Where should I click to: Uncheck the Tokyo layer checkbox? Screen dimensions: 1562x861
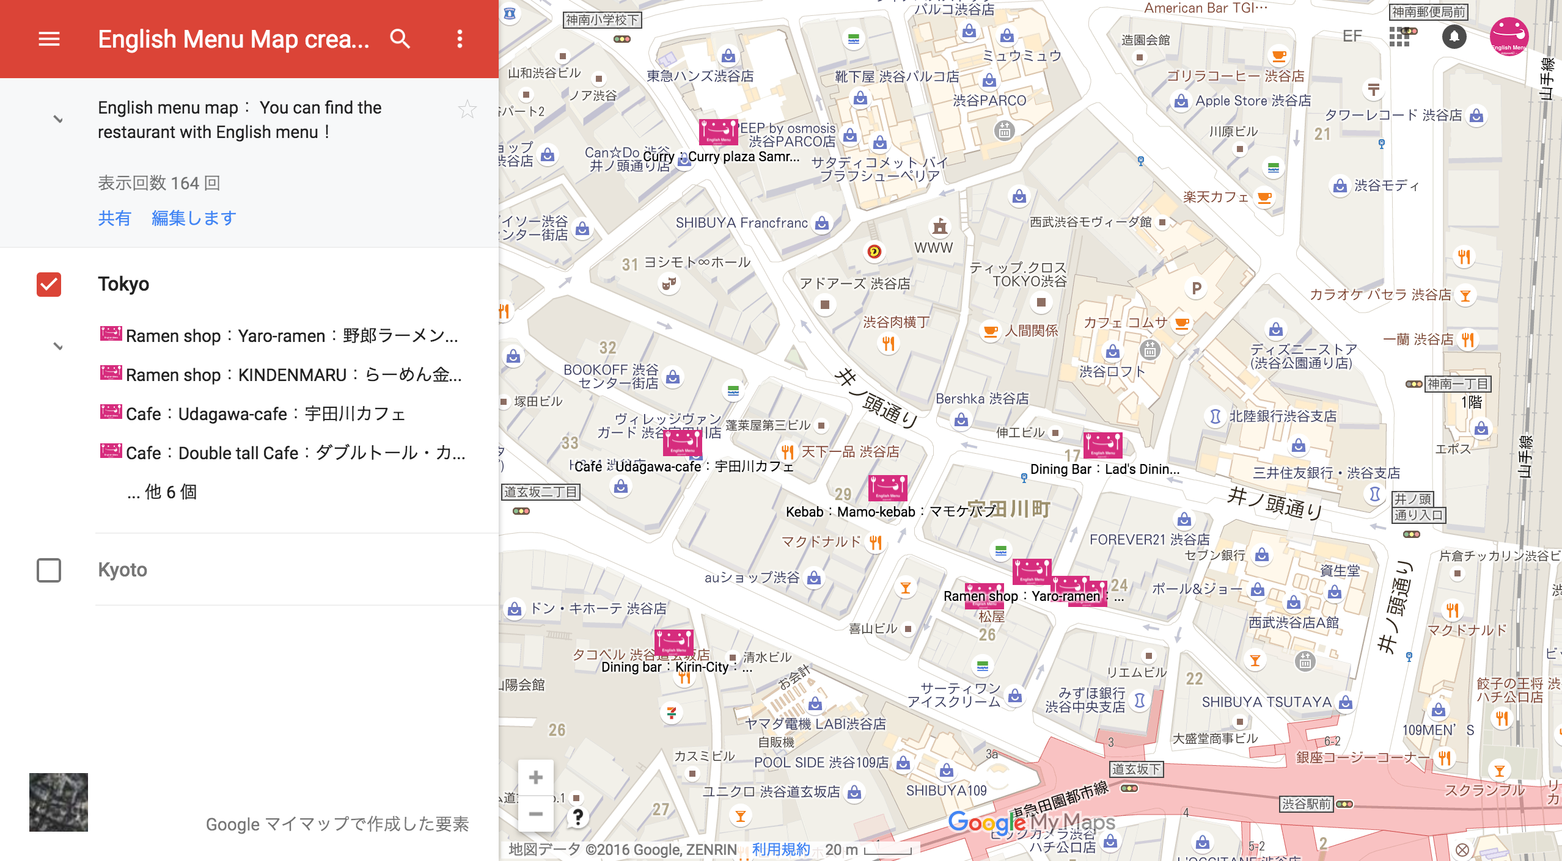[x=49, y=285]
